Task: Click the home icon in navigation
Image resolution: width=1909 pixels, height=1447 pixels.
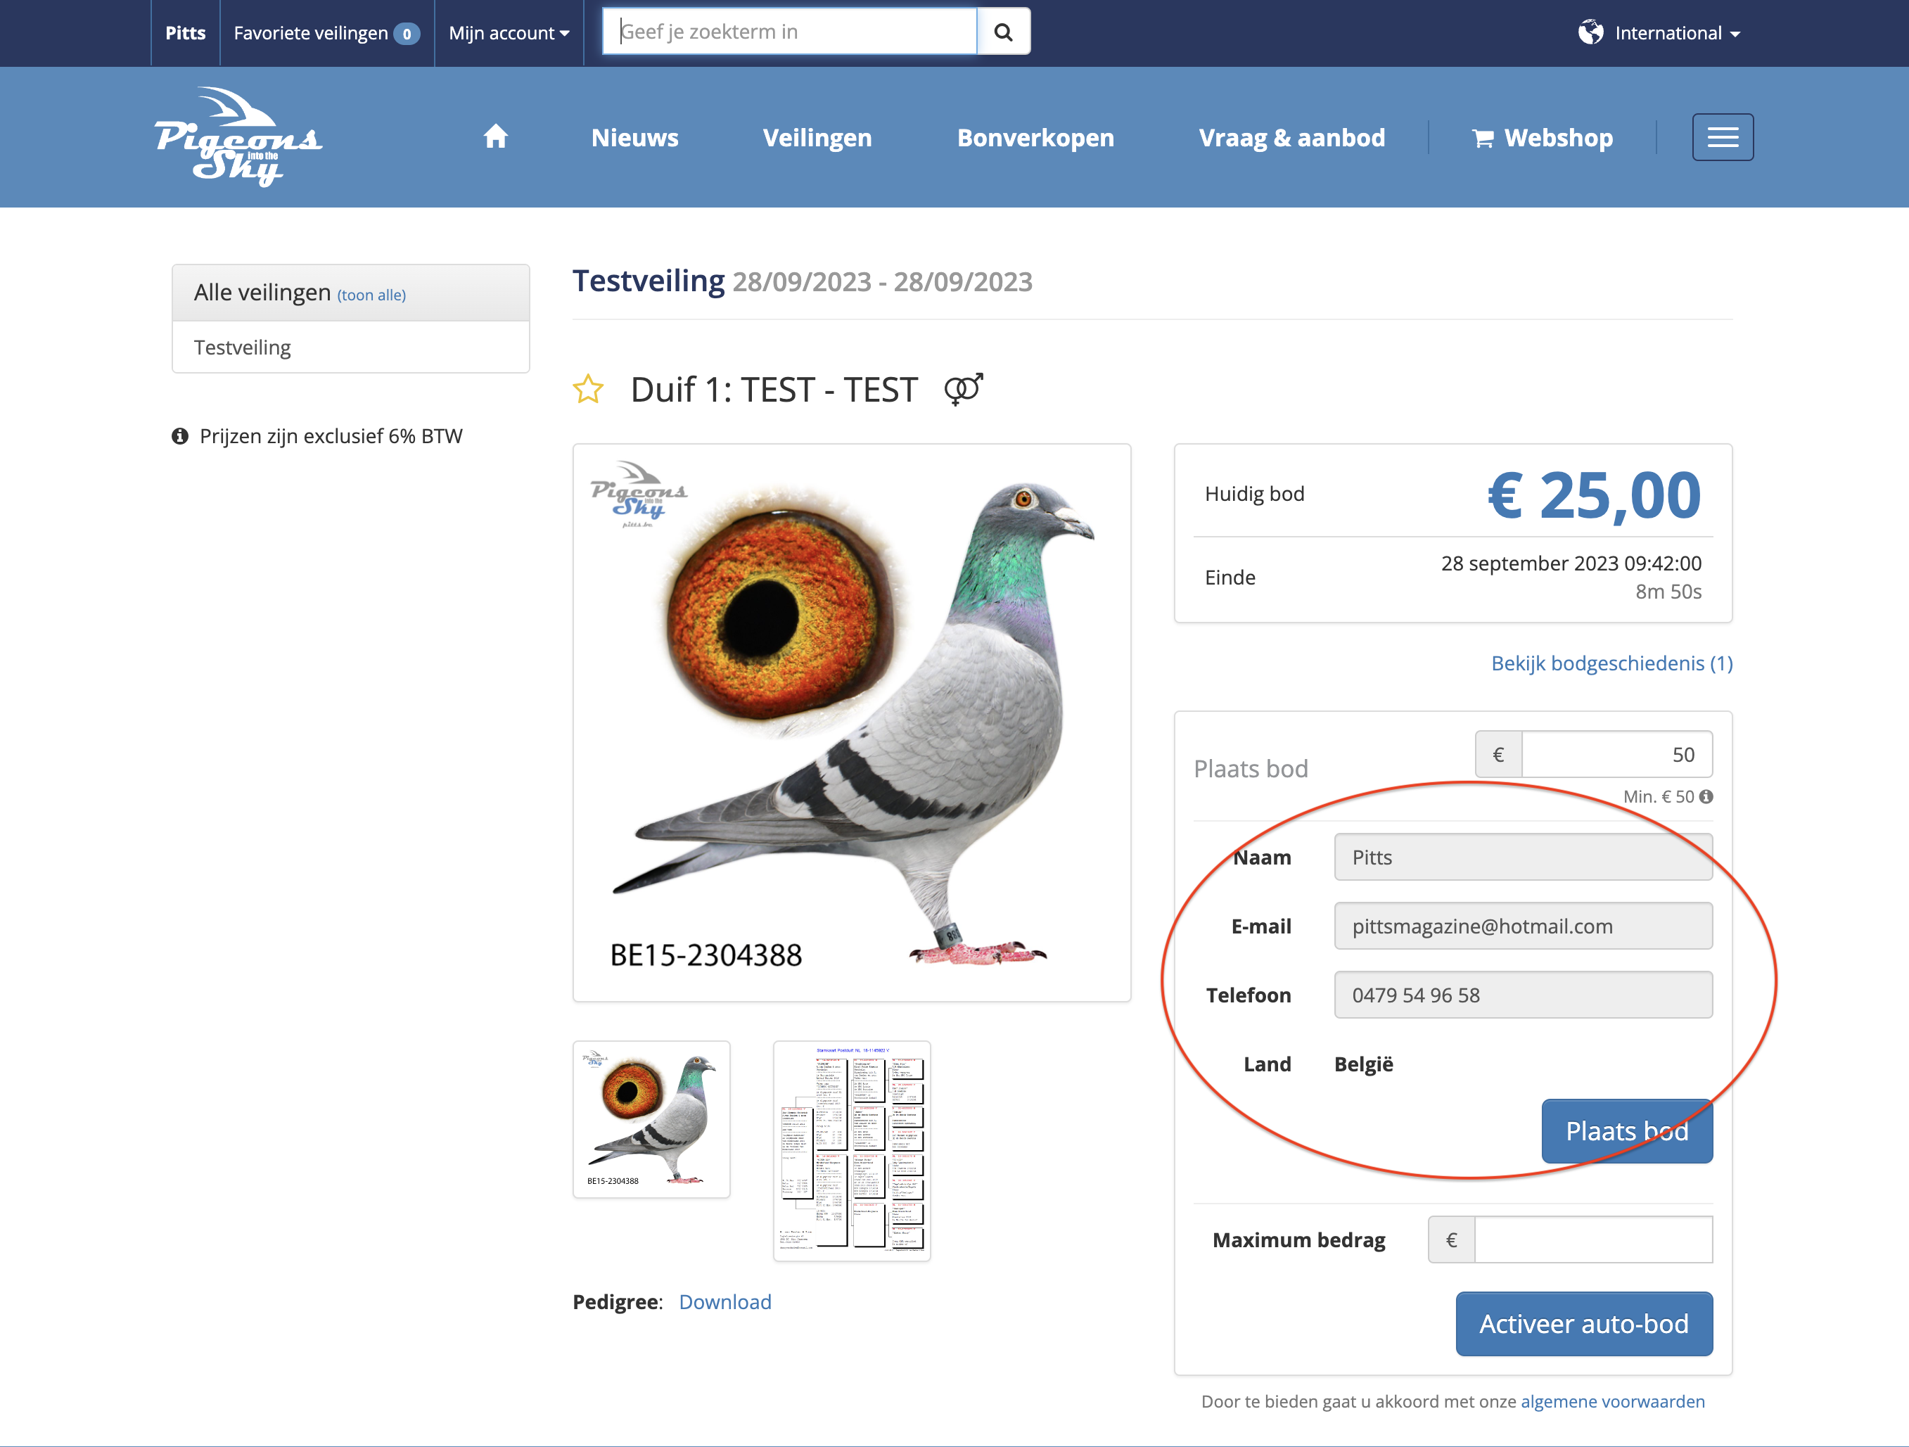Action: (x=495, y=137)
